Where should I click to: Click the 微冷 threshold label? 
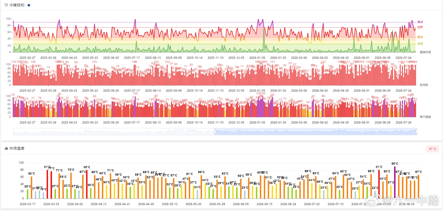[420, 37]
